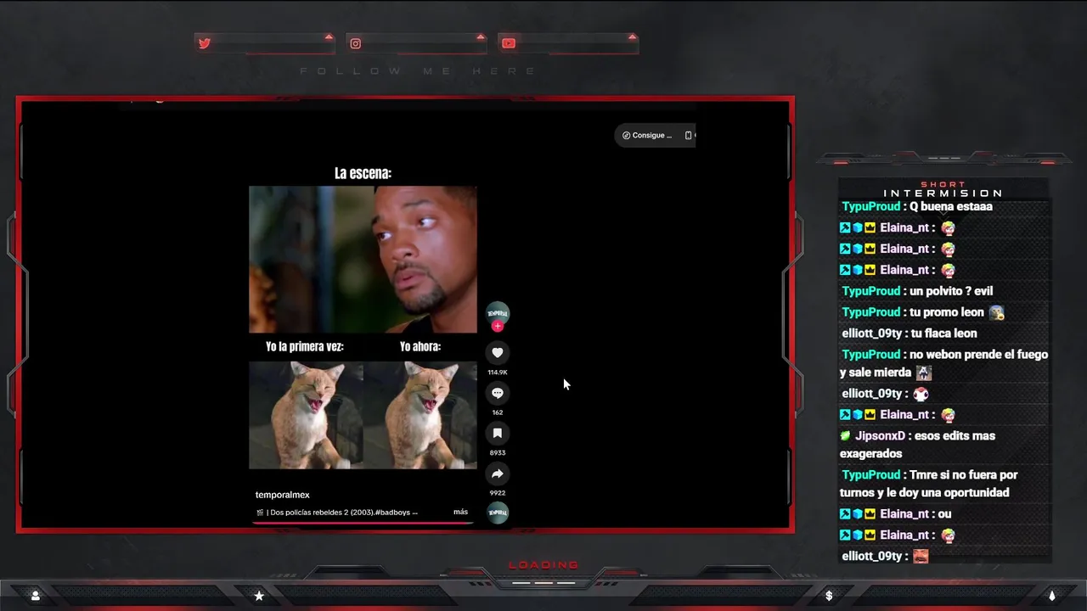Click the Will Smith scene image
Screen dimensions: 1087x611
pyautogui.click(x=363, y=260)
